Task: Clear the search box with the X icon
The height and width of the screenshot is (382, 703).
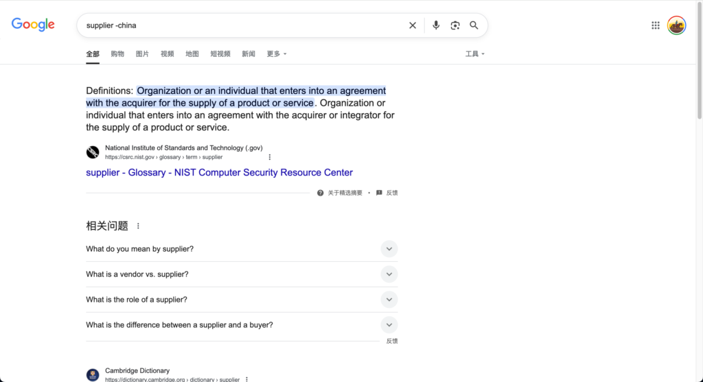Action: coord(413,25)
